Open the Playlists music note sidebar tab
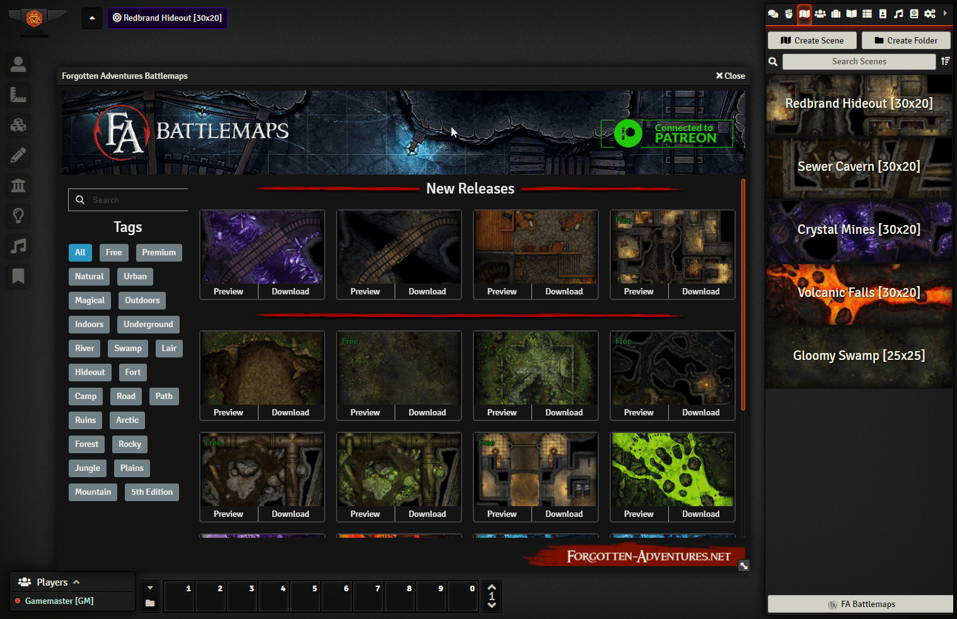 pos(898,14)
